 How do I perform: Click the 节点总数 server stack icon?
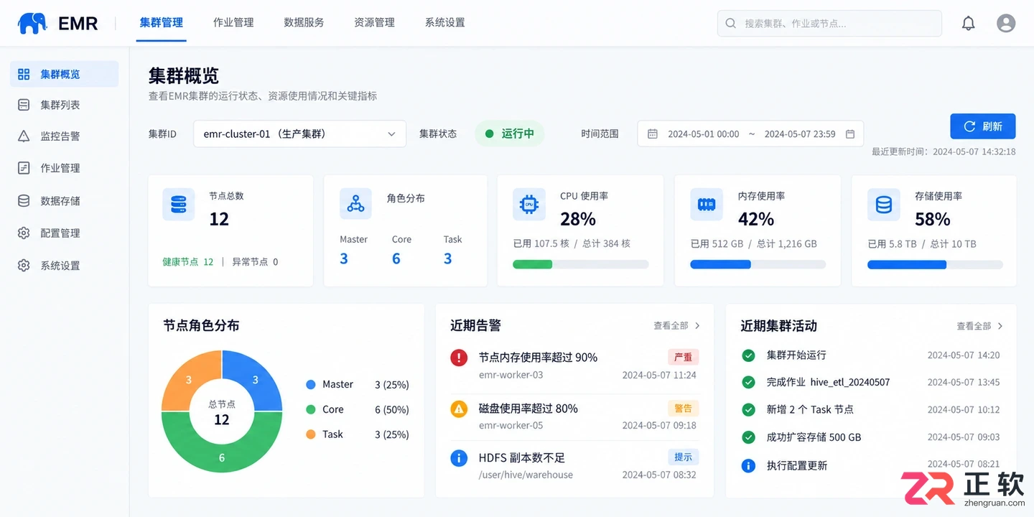click(179, 205)
